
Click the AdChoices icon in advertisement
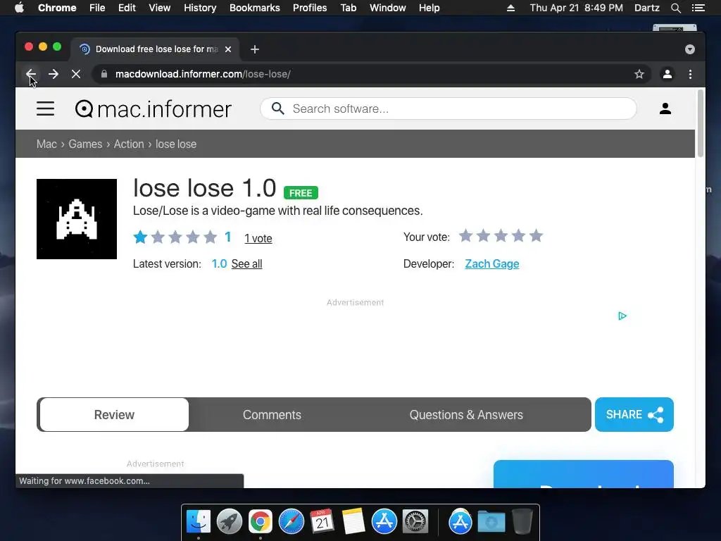(x=622, y=316)
